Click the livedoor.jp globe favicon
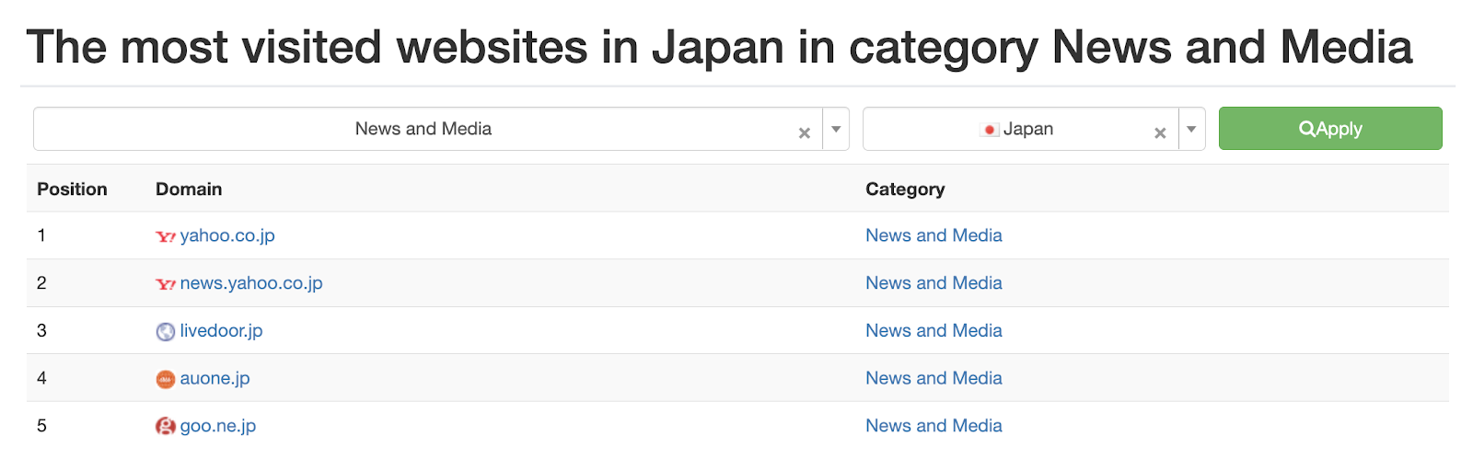 point(166,332)
